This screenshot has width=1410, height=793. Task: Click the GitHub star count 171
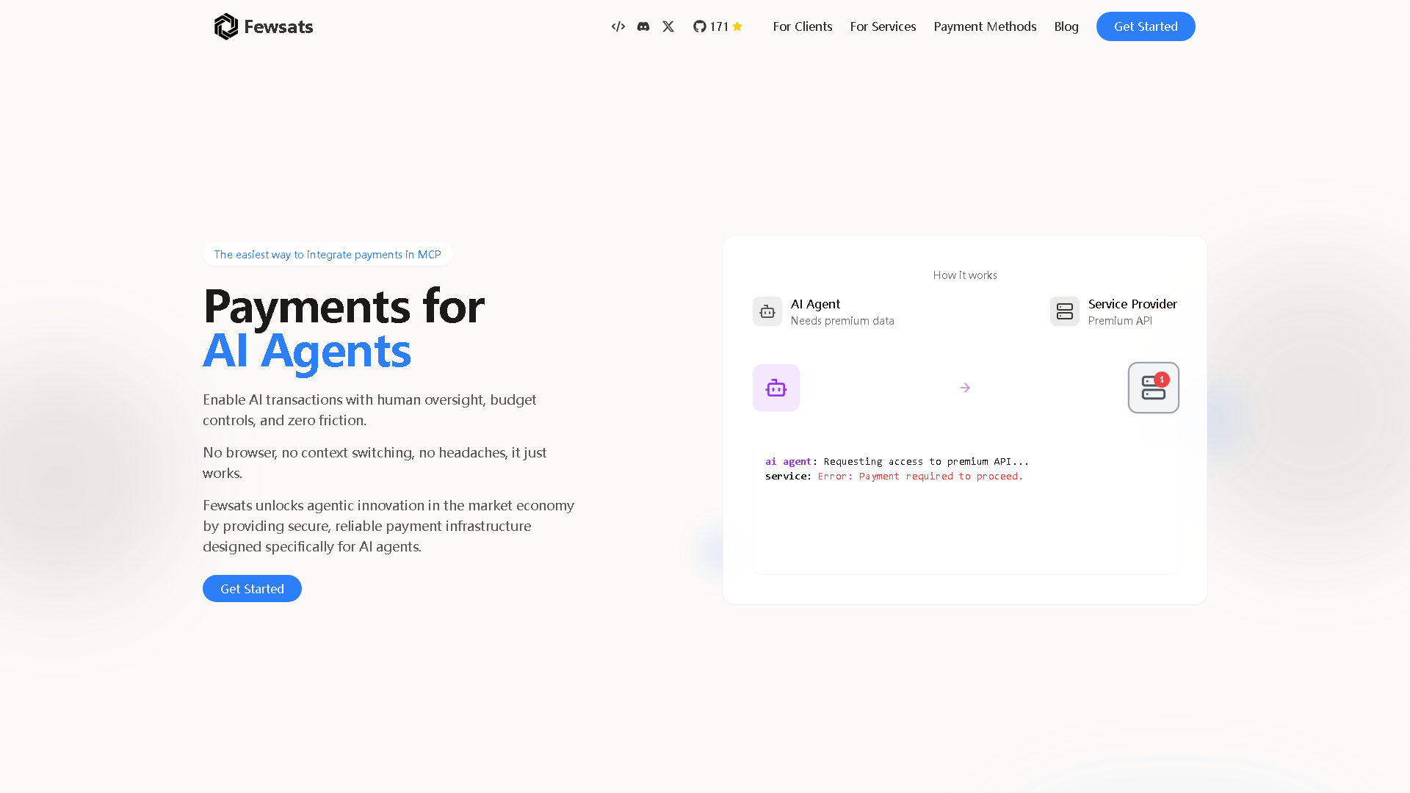pyautogui.click(x=718, y=26)
